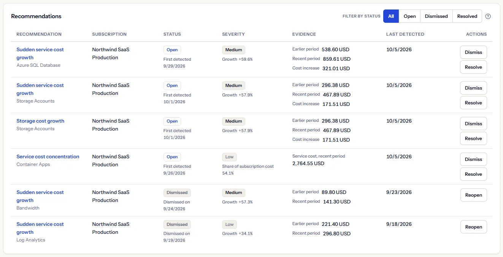The width and height of the screenshot is (503, 257).
Task: Click the Open badge in Container Apps row
Action: (172, 157)
